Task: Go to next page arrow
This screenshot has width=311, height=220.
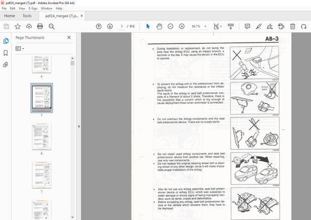Action: point(110,26)
